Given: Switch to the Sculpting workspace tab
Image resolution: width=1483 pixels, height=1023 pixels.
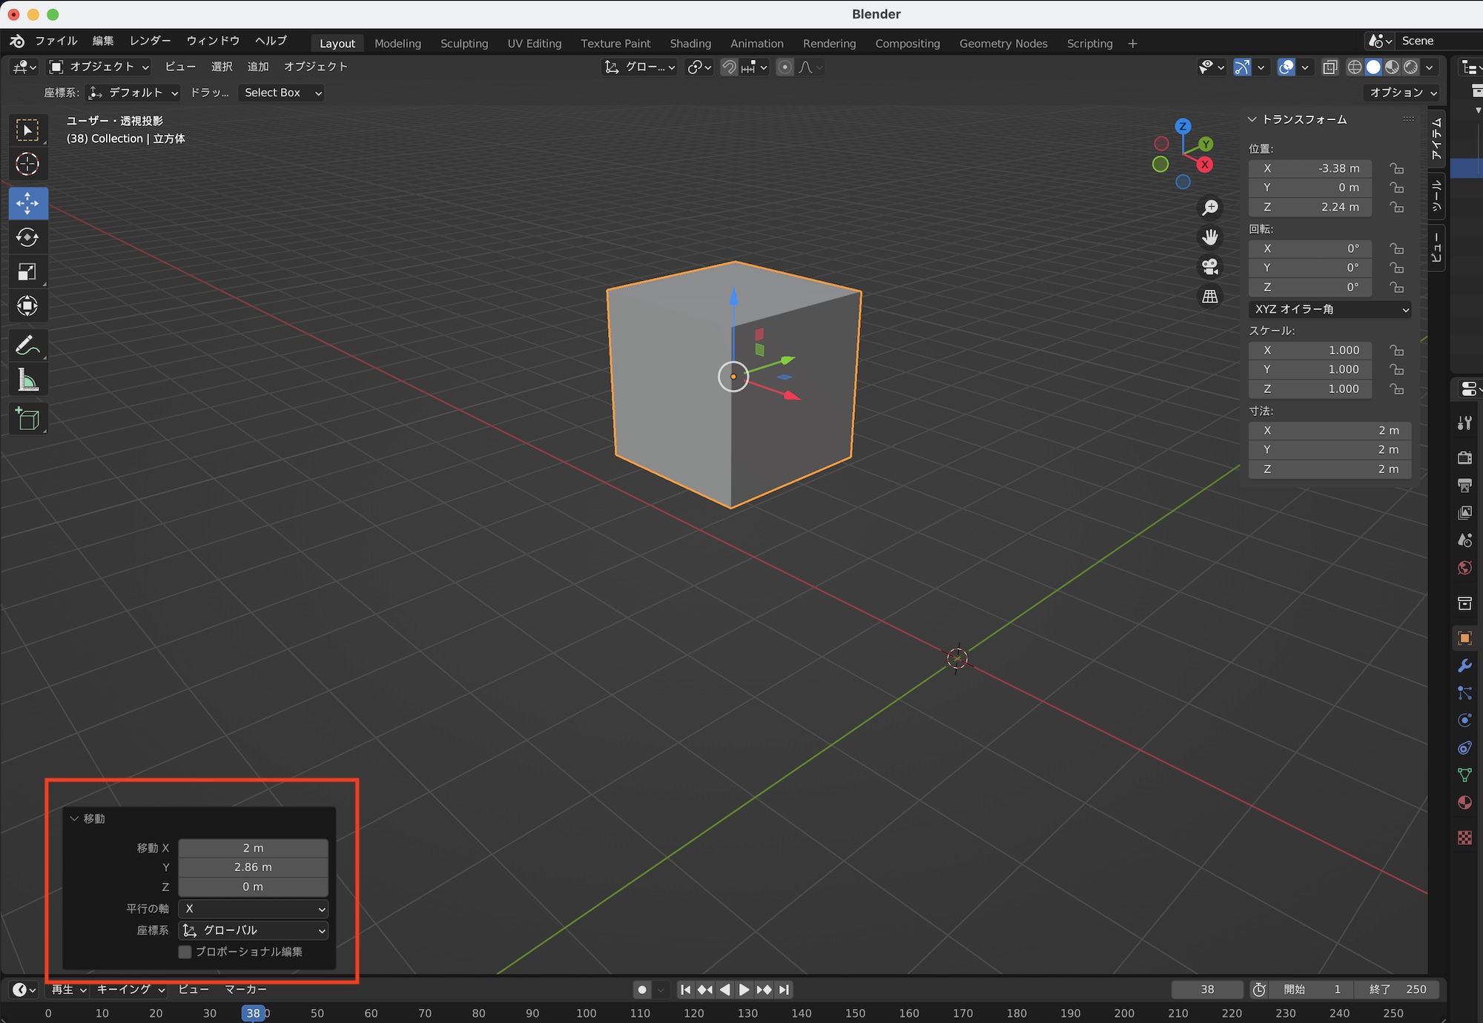Looking at the screenshot, I should pyautogui.click(x=464, y=44).
